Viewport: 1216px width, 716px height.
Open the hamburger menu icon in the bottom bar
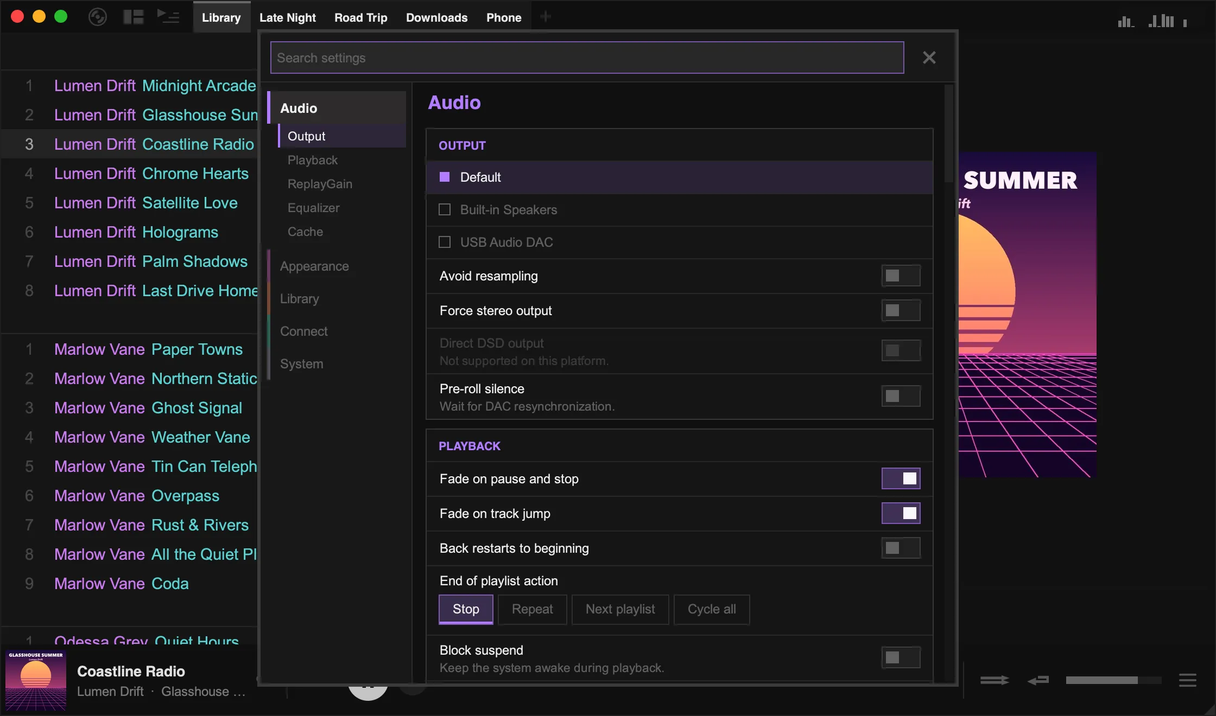click(1188, 680)
